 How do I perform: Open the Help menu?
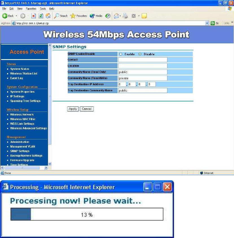[x=52, y=9]
